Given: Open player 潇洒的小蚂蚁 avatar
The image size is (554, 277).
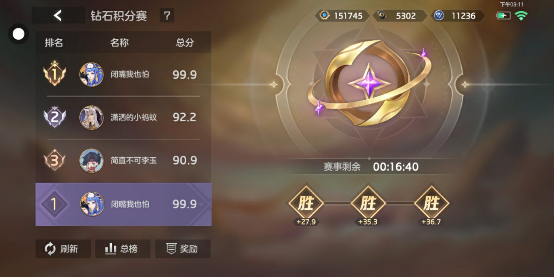Looking at the screenshot, I should pyautogui.click(x=92, y=117).
